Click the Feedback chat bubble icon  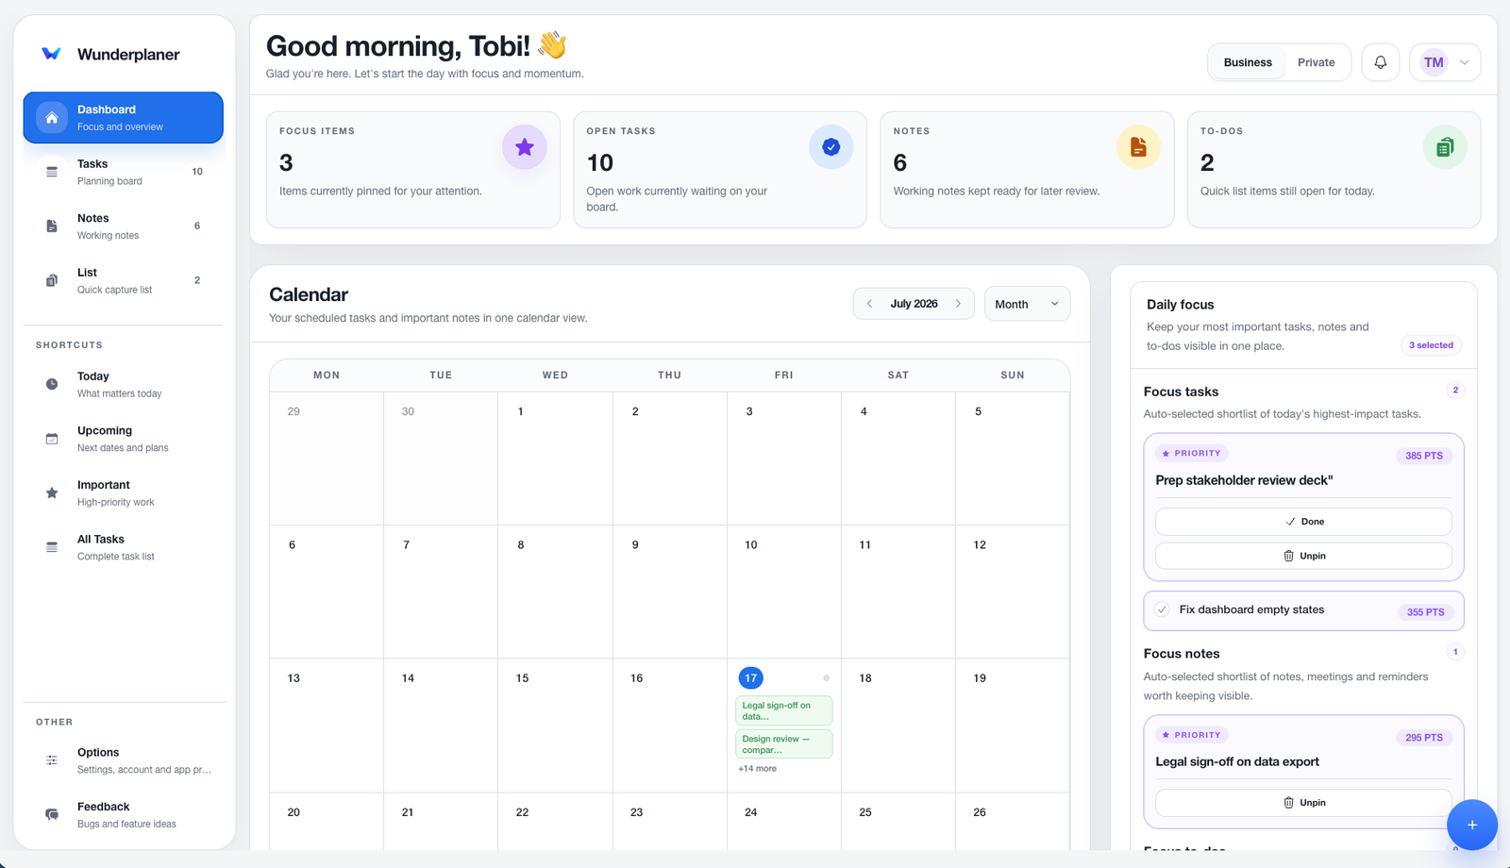click(52, 814)
